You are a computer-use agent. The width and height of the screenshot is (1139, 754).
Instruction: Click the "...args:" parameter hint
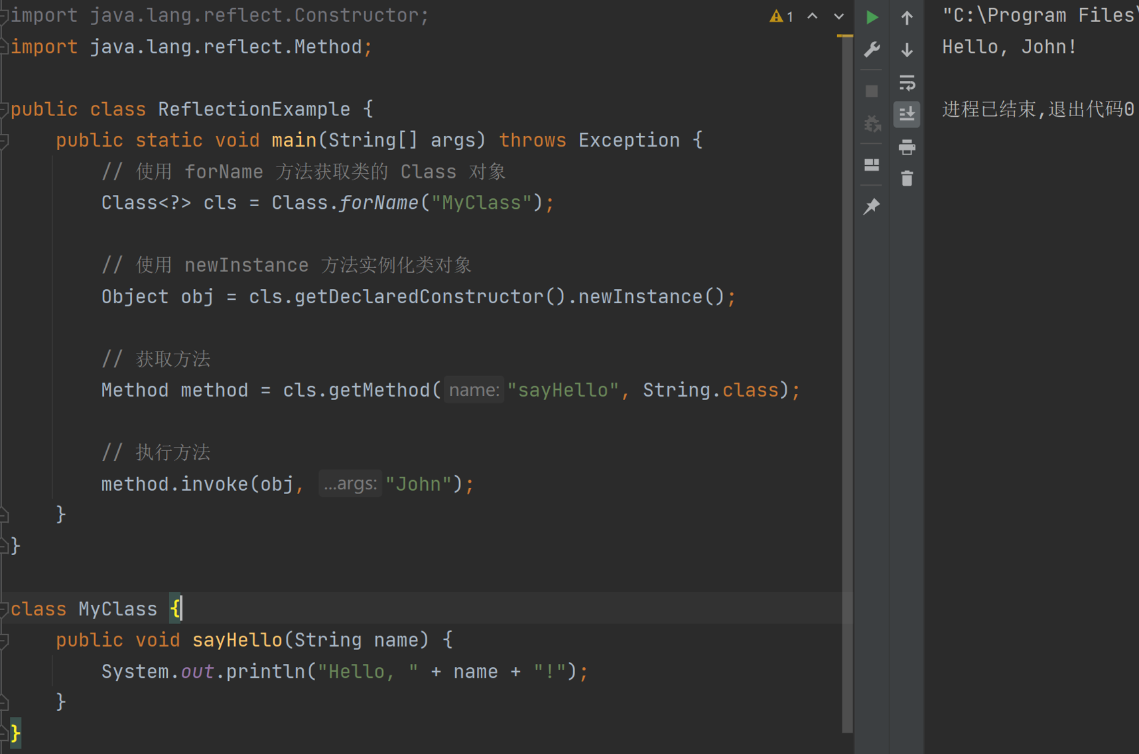tap(350, 483)
